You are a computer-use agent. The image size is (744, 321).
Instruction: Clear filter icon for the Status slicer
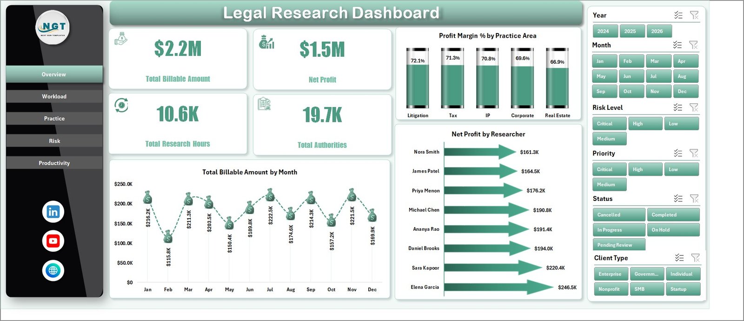pyautogui.click(x=694, y=199)
